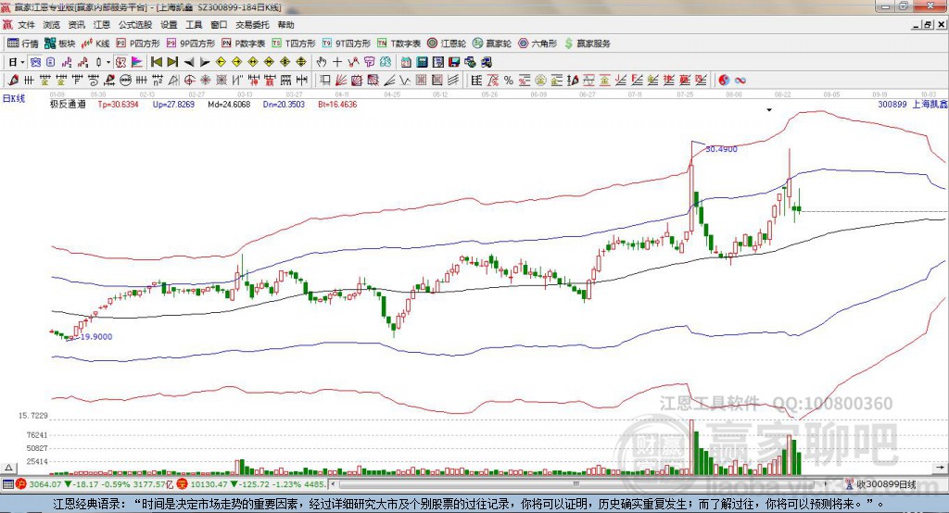
Task: Select the red pencil drawing tool
Action: 13,80
